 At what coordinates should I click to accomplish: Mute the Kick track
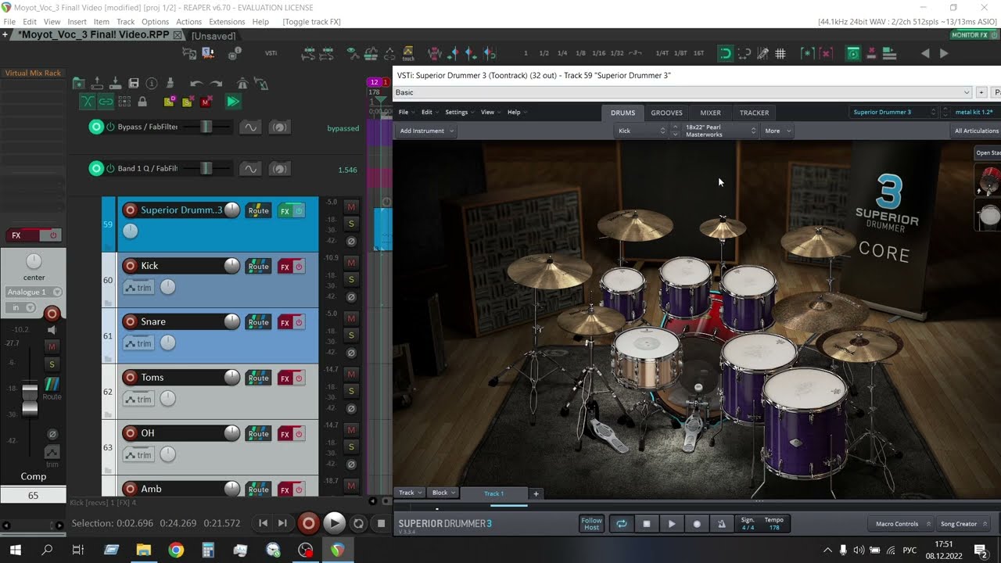point(351,263)
